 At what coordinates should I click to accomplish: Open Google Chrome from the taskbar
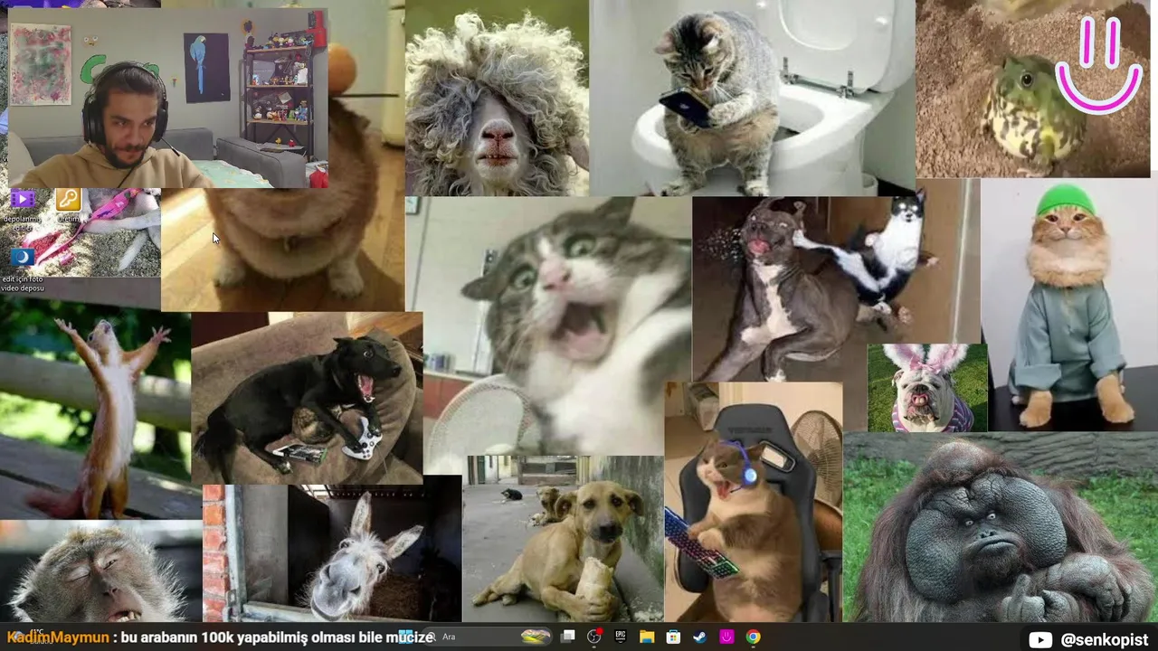tap(753, 637)
